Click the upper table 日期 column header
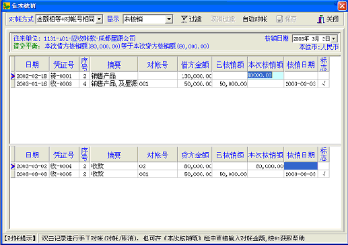This screenshot has width=348, height=245. pos(32,65)
